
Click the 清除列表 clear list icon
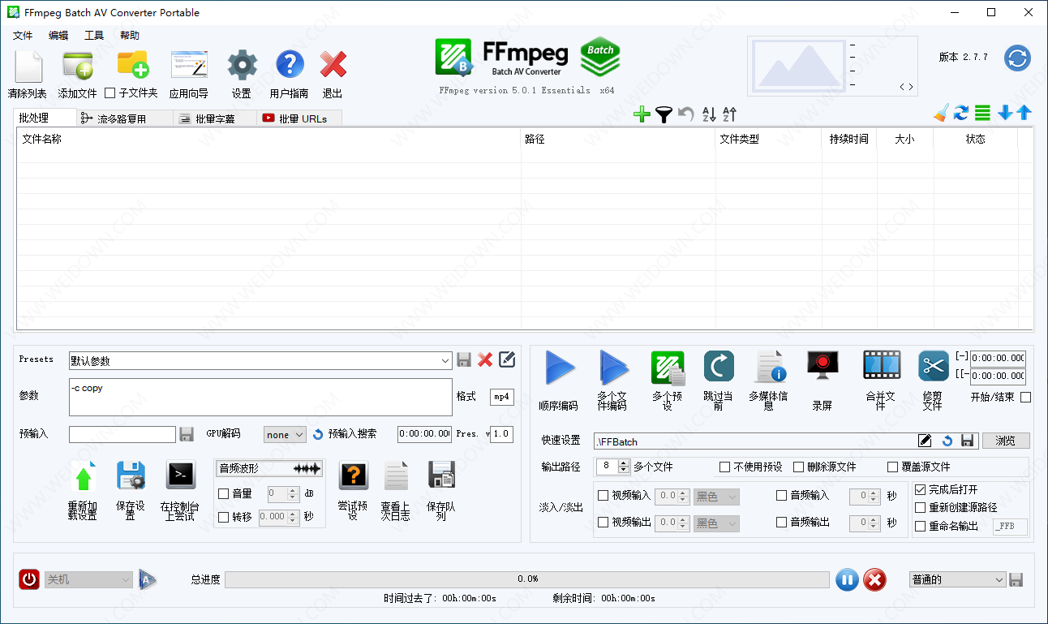click(x=28, y=67)
